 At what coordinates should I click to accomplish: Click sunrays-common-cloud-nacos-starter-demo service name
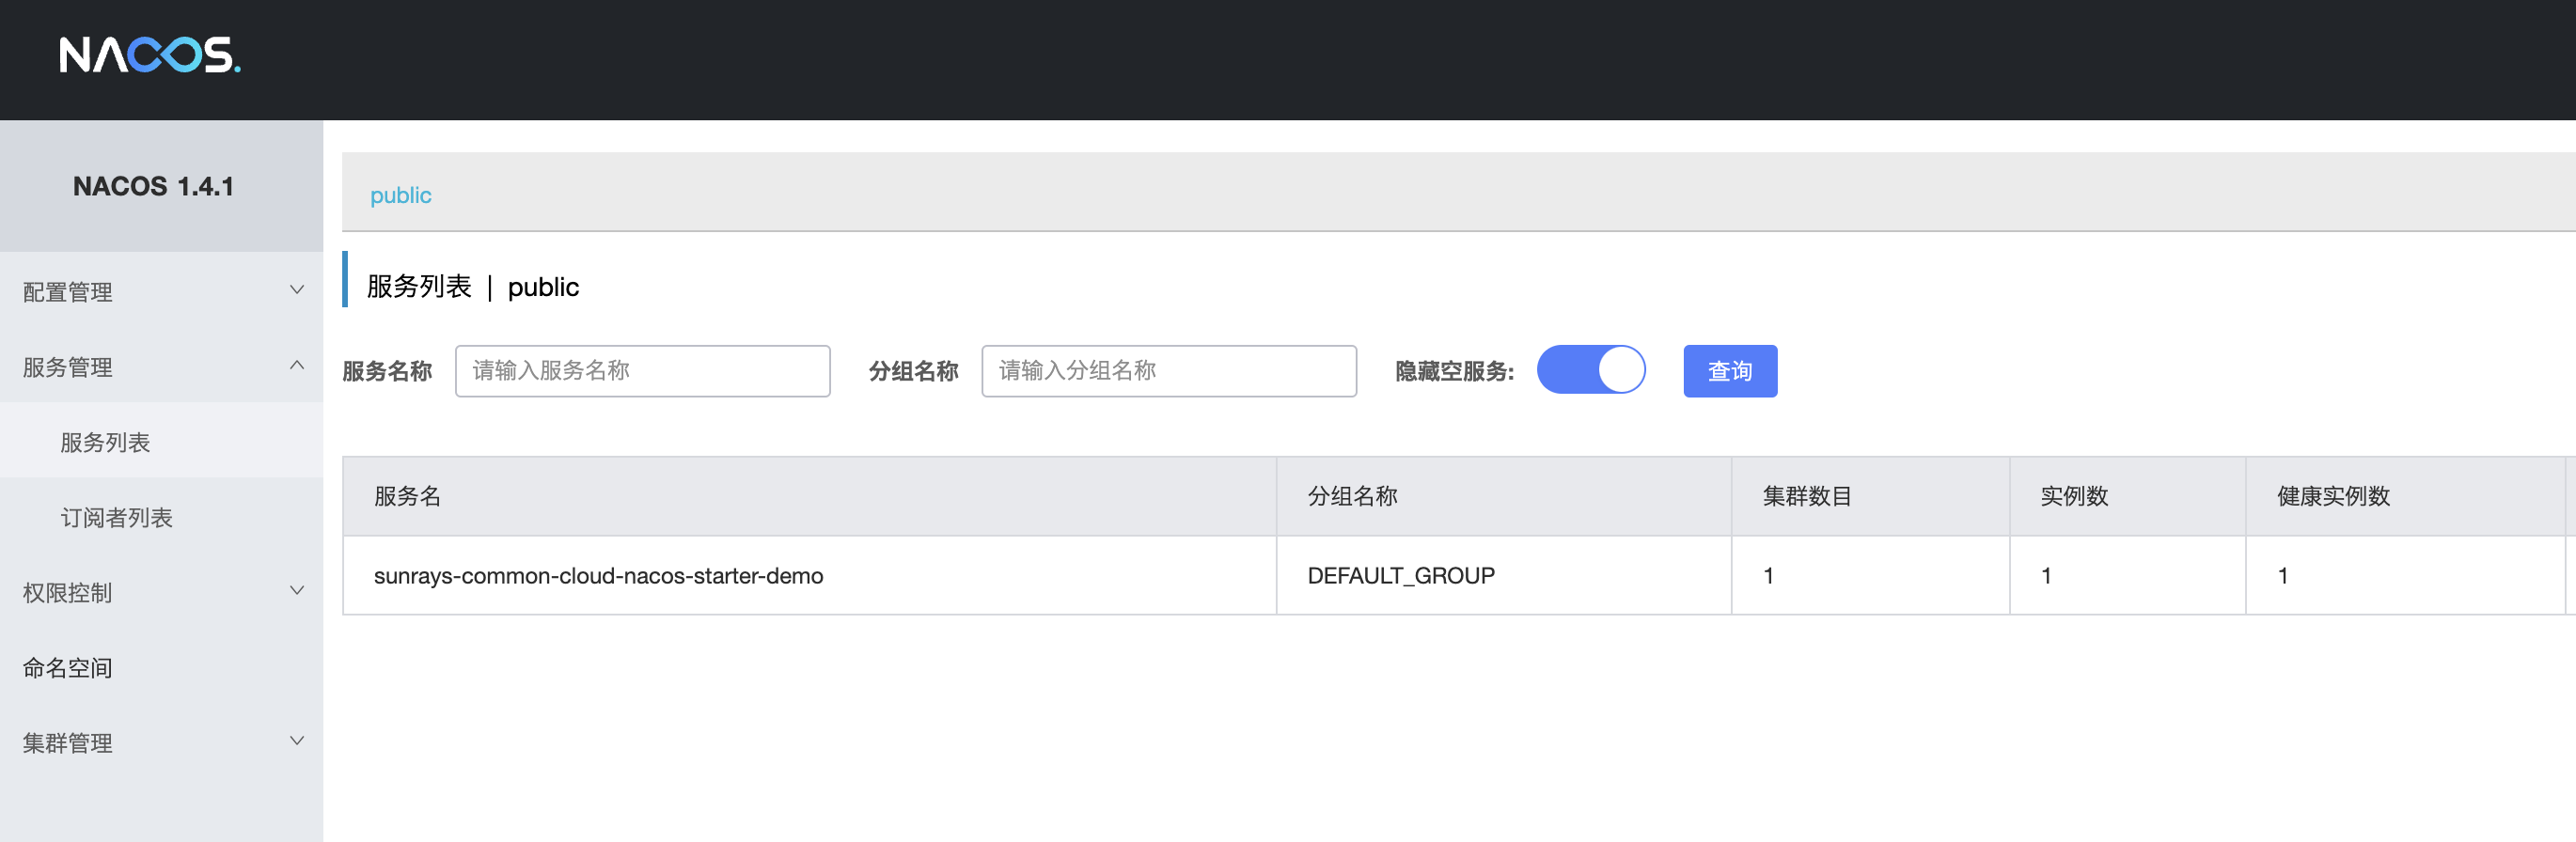tap(598, 576)
